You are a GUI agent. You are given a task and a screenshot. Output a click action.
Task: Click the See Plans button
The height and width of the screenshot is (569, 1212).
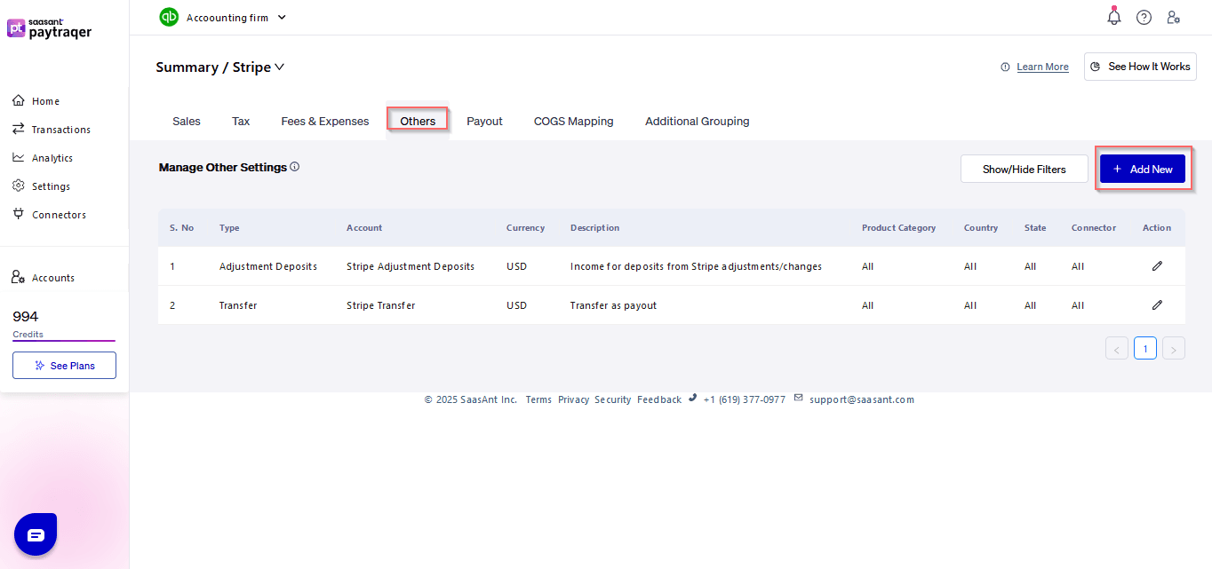64,366
